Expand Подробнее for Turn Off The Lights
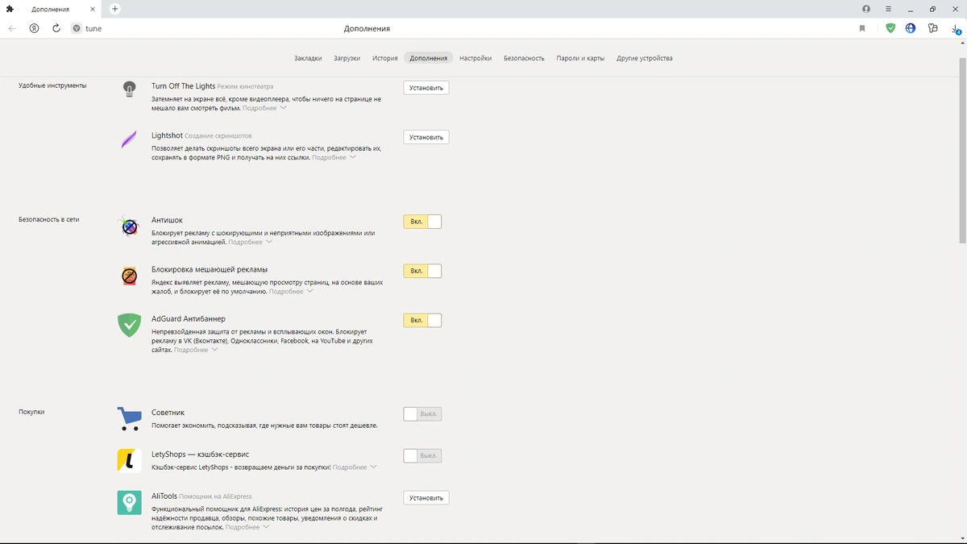The width and height of the screenshot is (967, 544). coord(263,108)
